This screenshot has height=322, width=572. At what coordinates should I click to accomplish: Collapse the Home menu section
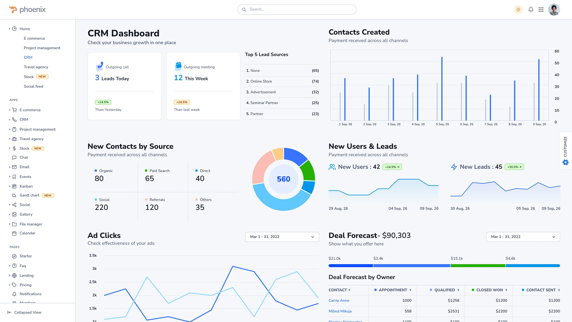[10, 29]
